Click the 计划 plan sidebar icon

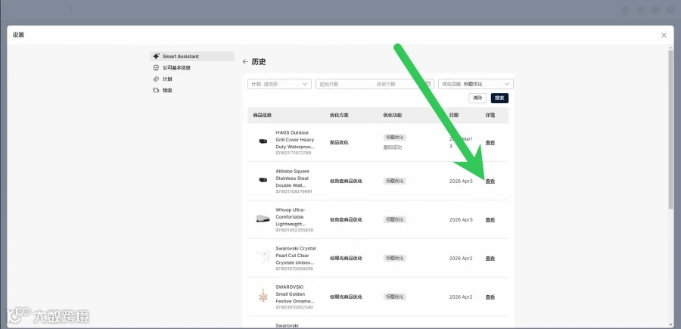coord(157,79)
